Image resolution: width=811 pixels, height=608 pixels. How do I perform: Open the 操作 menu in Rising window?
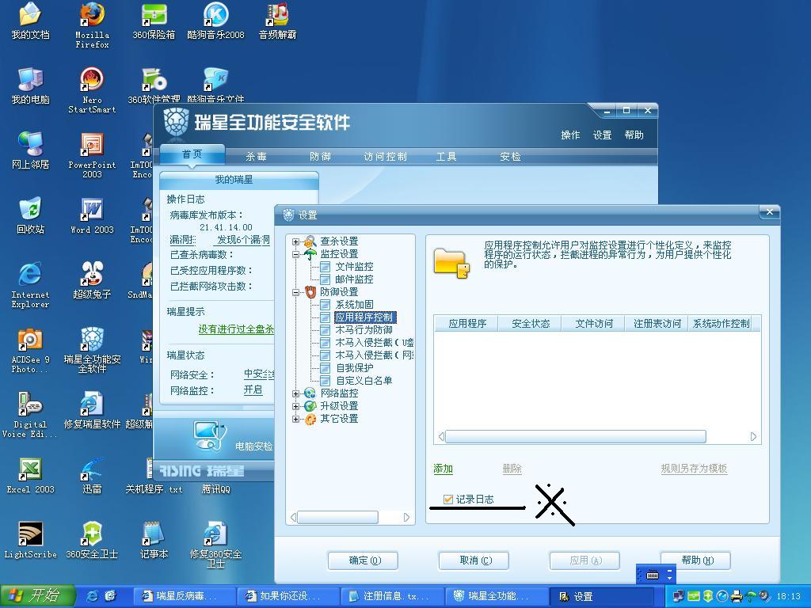[x=570, y=135]
